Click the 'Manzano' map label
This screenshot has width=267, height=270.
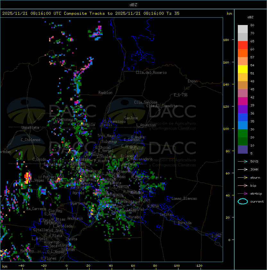27,251
